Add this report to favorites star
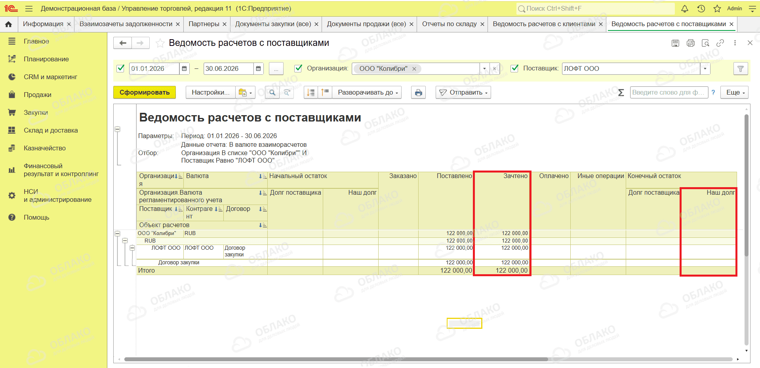This screenshot has width=760, height=368. (160, 43)
